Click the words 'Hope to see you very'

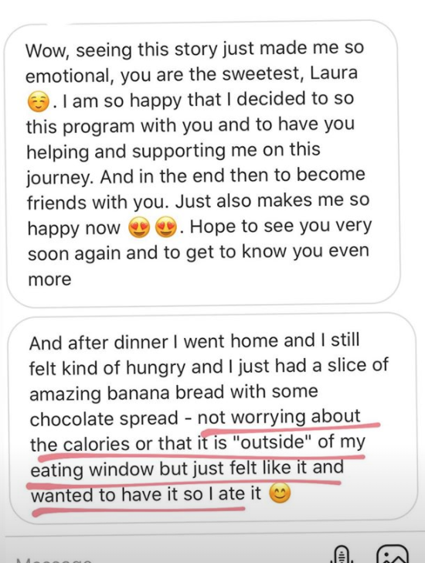[x=280, y=227]
